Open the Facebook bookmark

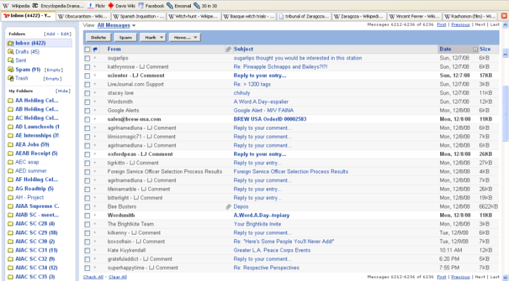coord(151,6)
